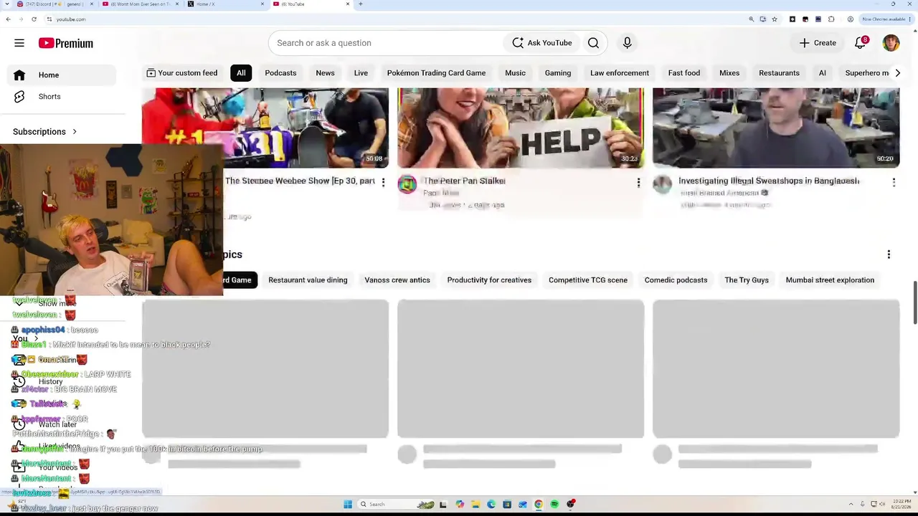
Task: Open Microsoft Edge from the taskbar
Action: click(x=491, y=505)
